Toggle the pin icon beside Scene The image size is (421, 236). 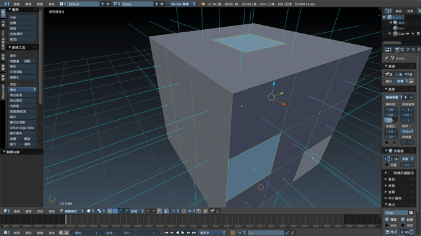point(387,58)
